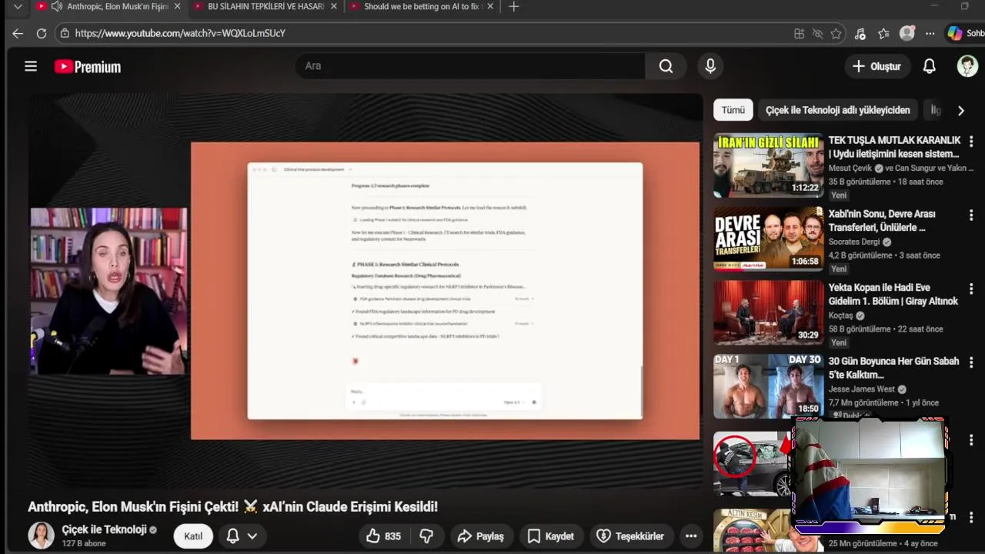Click the main video player to pause

pyautogui.click(x=366, y=291)
